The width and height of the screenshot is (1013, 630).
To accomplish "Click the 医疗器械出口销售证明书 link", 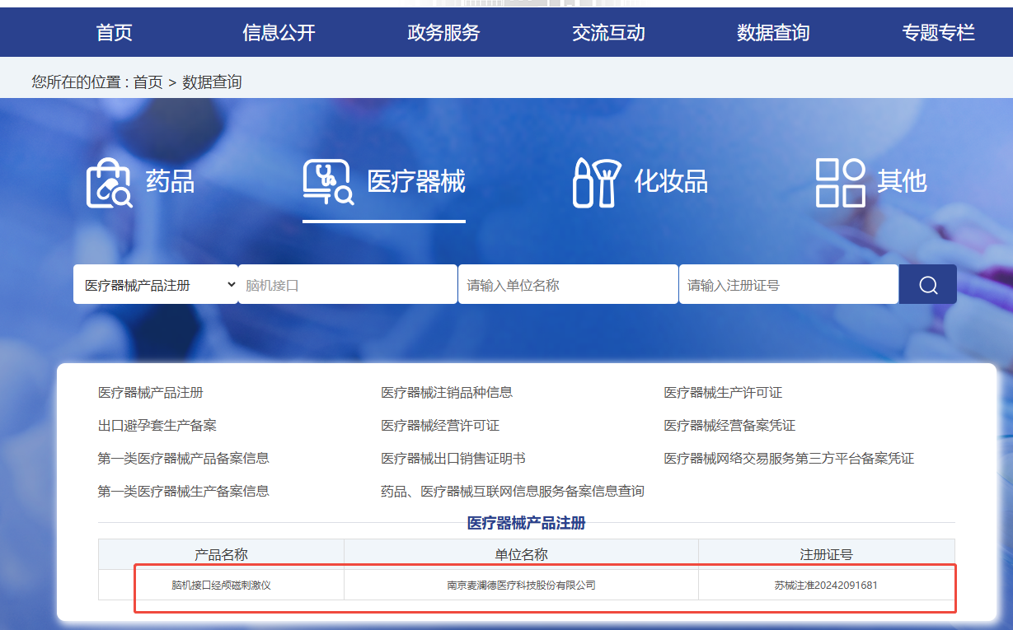I will (453, 458).
